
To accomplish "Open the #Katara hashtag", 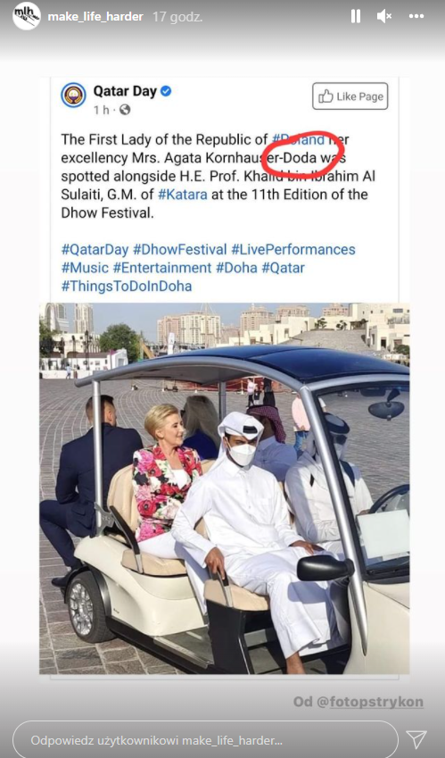I will click(x=183, y=195).
